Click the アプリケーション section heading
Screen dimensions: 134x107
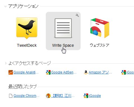tap(23, 6)
